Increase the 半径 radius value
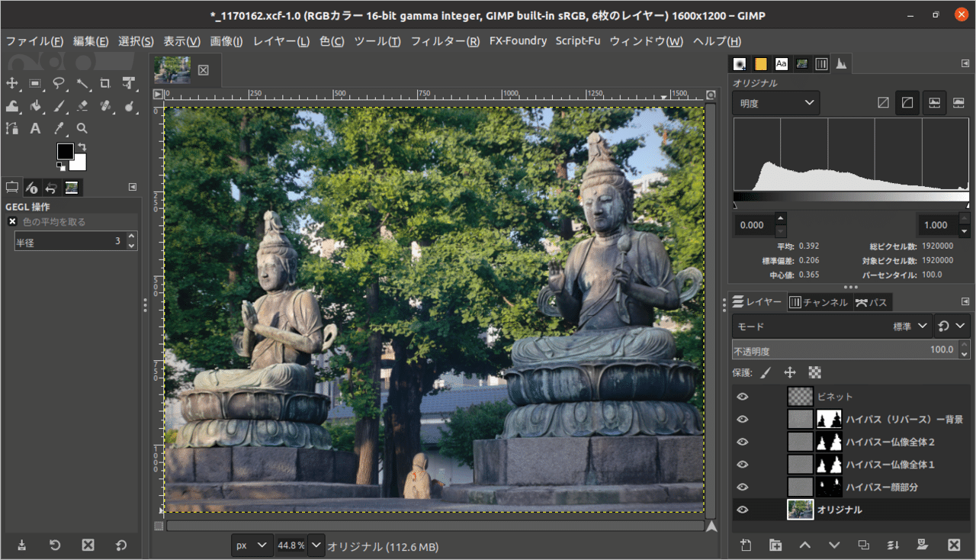976x560 pixels. [x=131, y=237]
